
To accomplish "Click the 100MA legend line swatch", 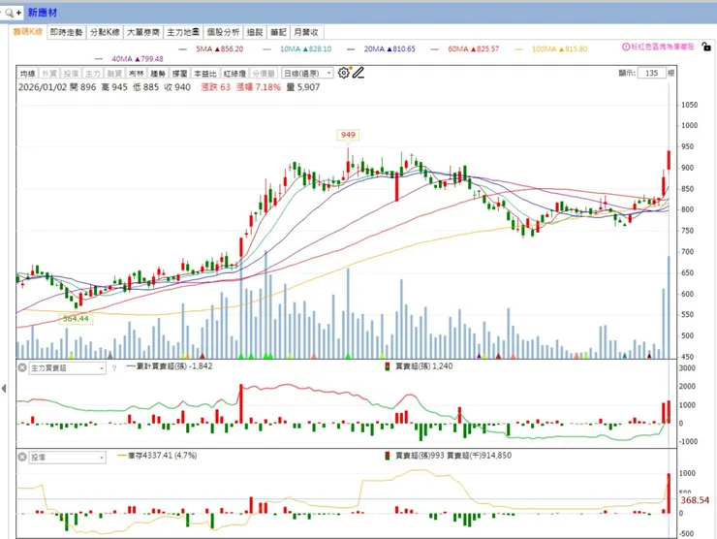I will 518,49.
